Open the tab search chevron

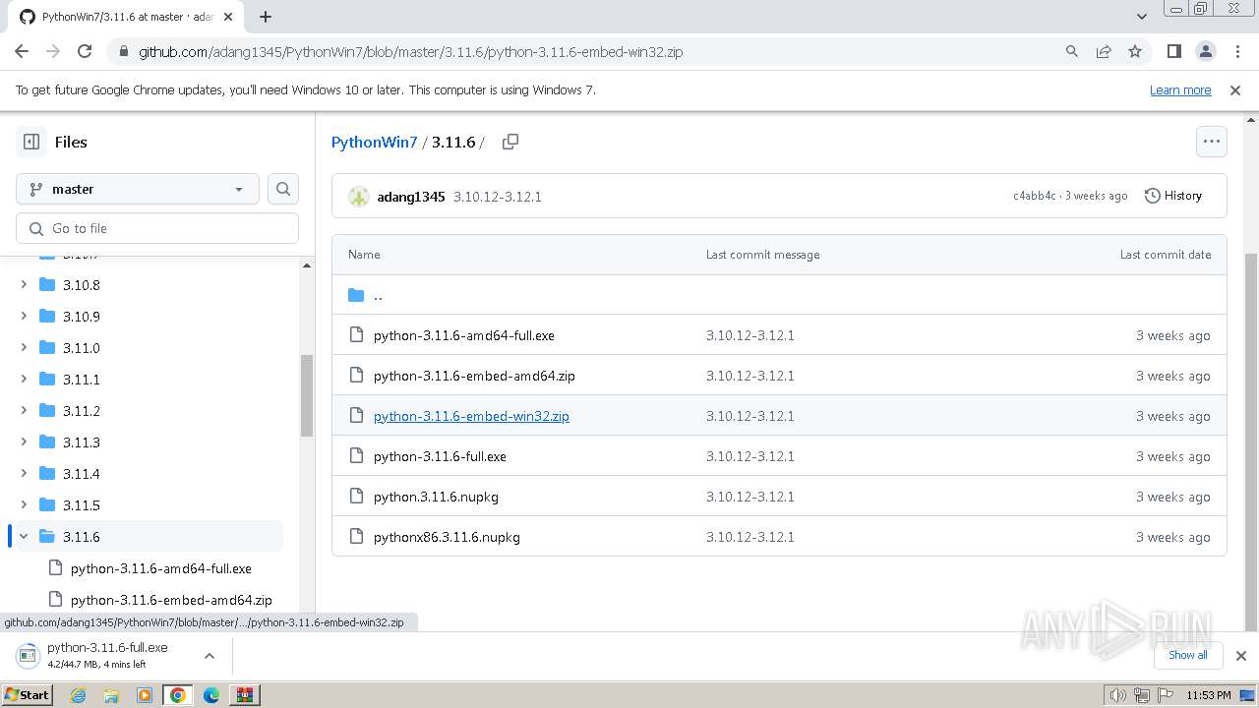coord(1142,17)
